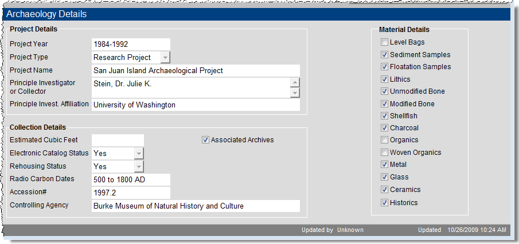Viewport: 519px width, 244px height.
Task: Disable the Charcoal checkbox
Action: pos(384,128)
